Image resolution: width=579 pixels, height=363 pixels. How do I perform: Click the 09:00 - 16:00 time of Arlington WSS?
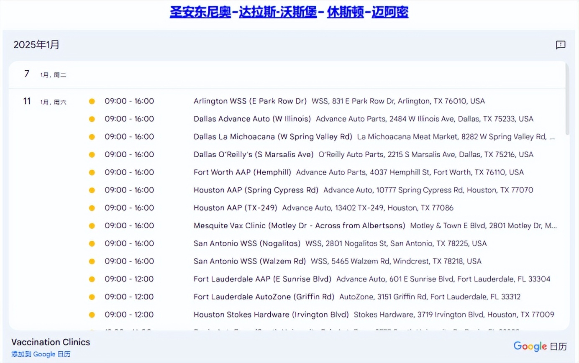(x=129, y=101)
